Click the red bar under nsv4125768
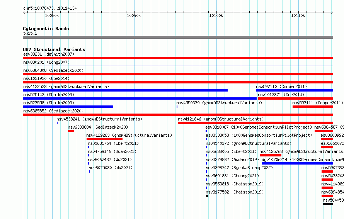 [271, 155]
